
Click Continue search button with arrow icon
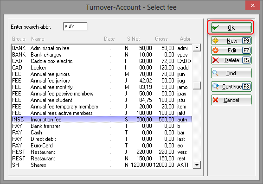231,87
